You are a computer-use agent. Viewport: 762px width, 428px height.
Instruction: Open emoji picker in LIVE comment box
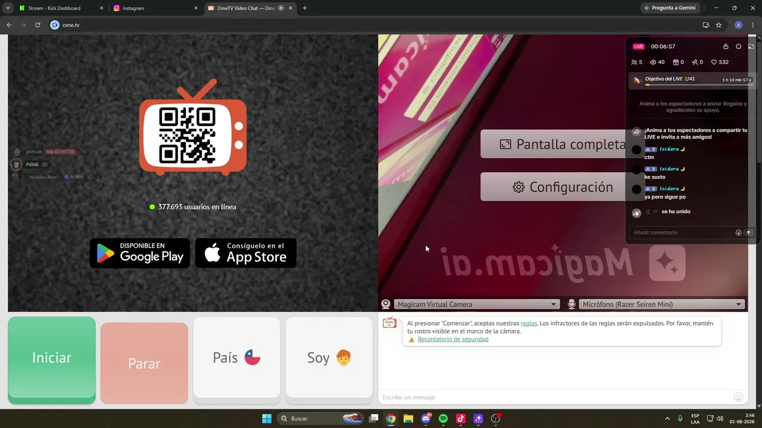pos(739,232)
